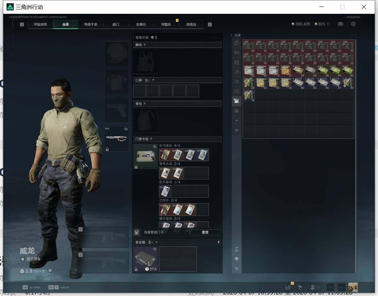The height and width of the screenshot is (296, 378).
Task: Select the keycard in 航天基地 row
Action: click(165, 191)
